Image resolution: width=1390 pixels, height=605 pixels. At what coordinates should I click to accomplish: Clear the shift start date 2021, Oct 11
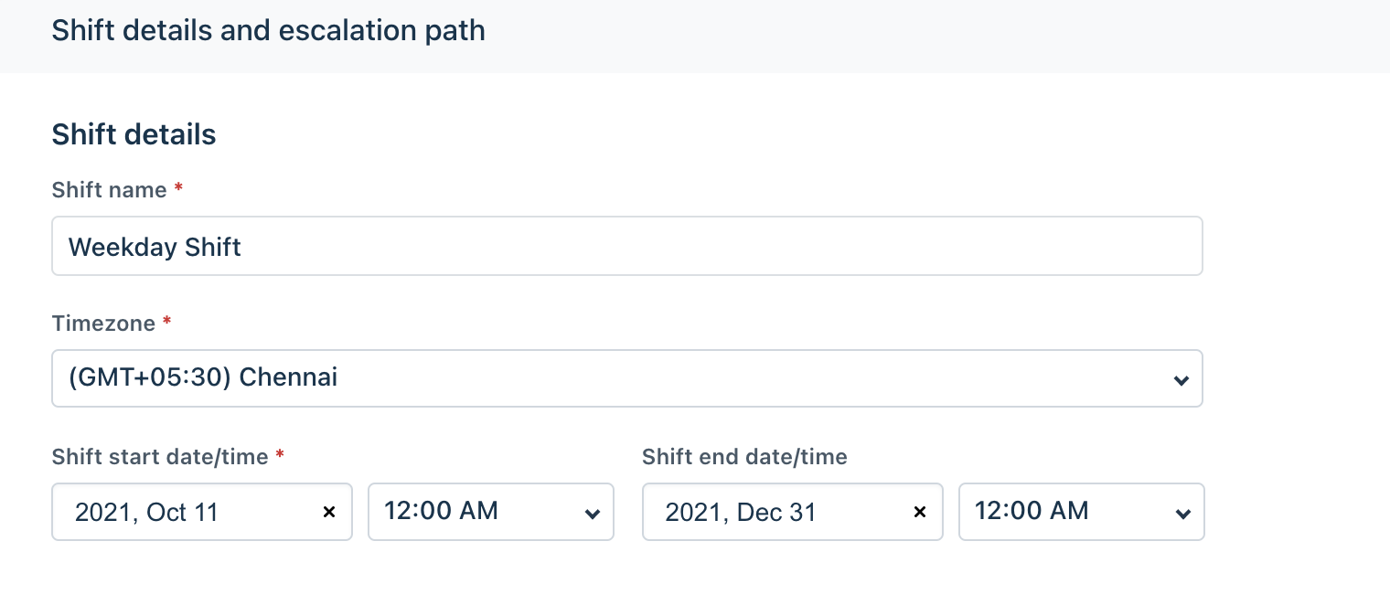point(329,513)
